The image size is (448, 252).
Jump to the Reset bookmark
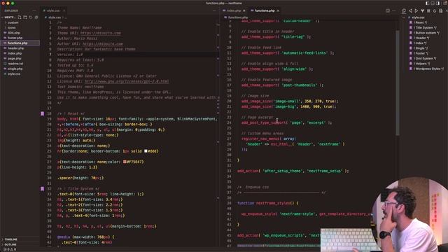[421, 22]
